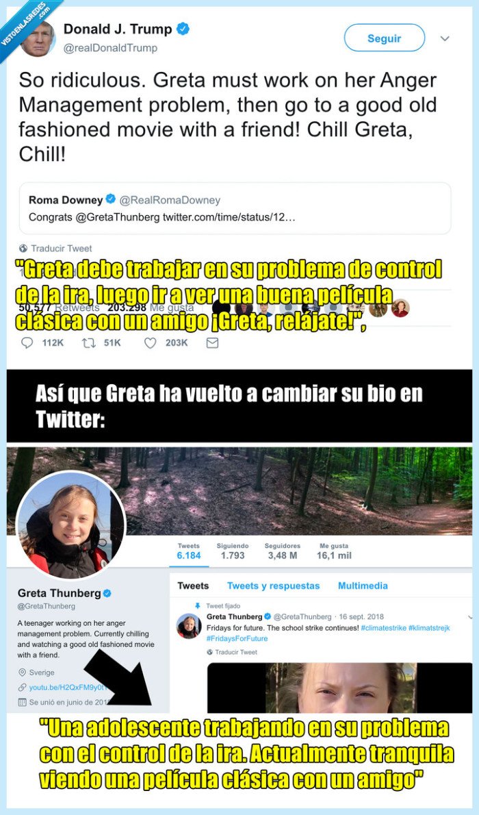This screenshot has width=479, height=815.
Task: Switch to the Tweets y respuestas tab
Action: (x=273, y=586)
